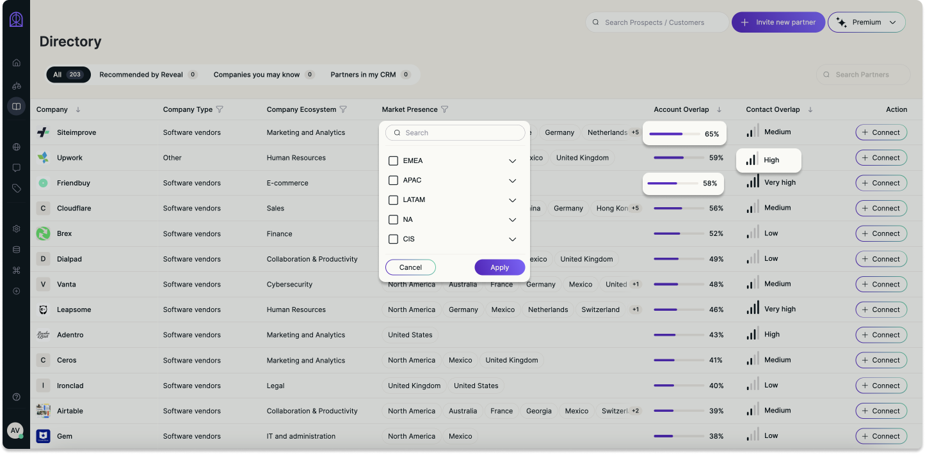Screen dimensions: 925x454
Task: Click the Gem company logo
Action: pyautogui.click(x=43, y=436)
